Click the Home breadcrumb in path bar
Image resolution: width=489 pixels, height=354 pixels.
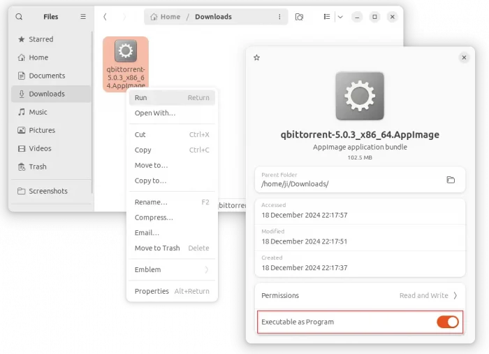pos(166,17)
